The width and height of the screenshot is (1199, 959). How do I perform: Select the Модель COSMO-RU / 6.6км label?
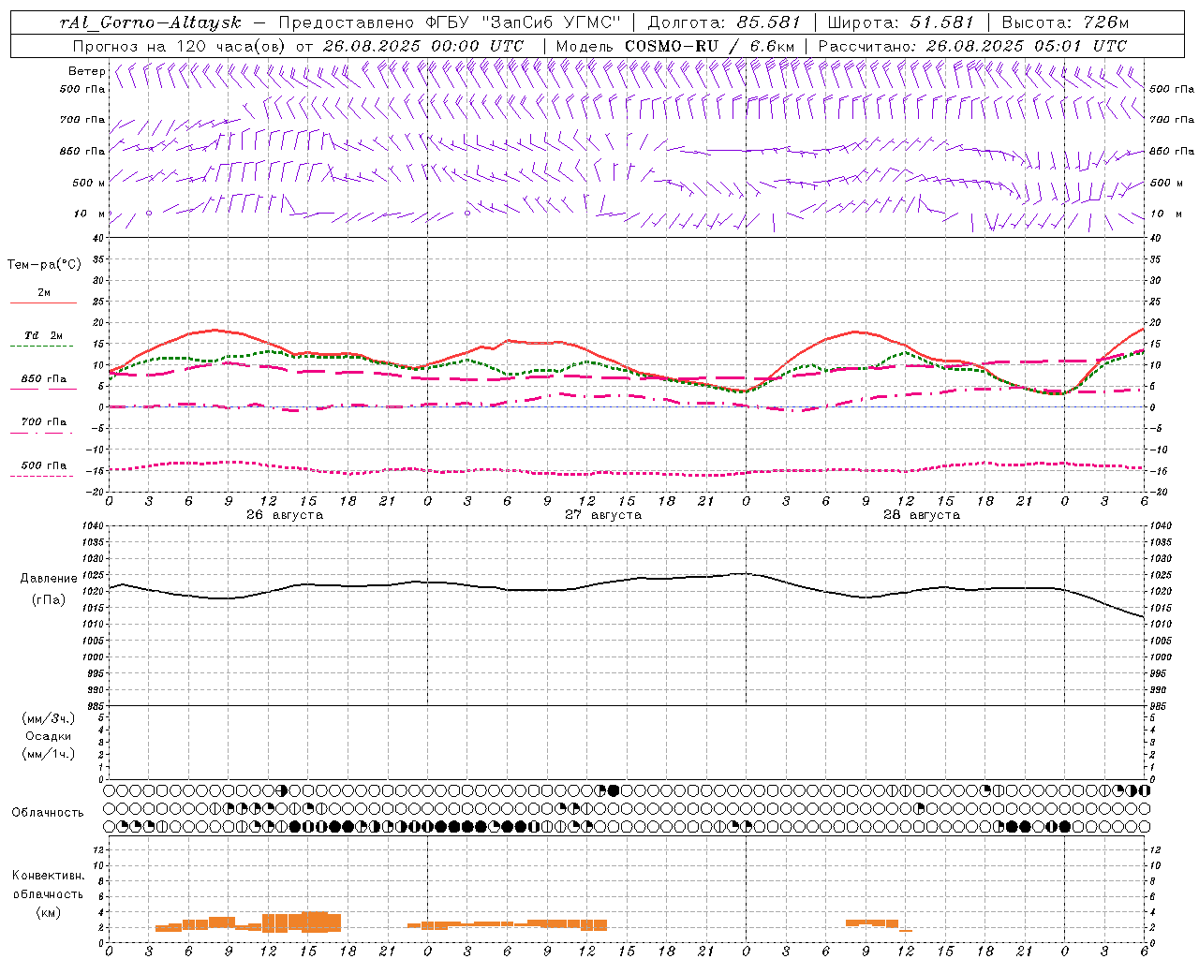point(675,46)
